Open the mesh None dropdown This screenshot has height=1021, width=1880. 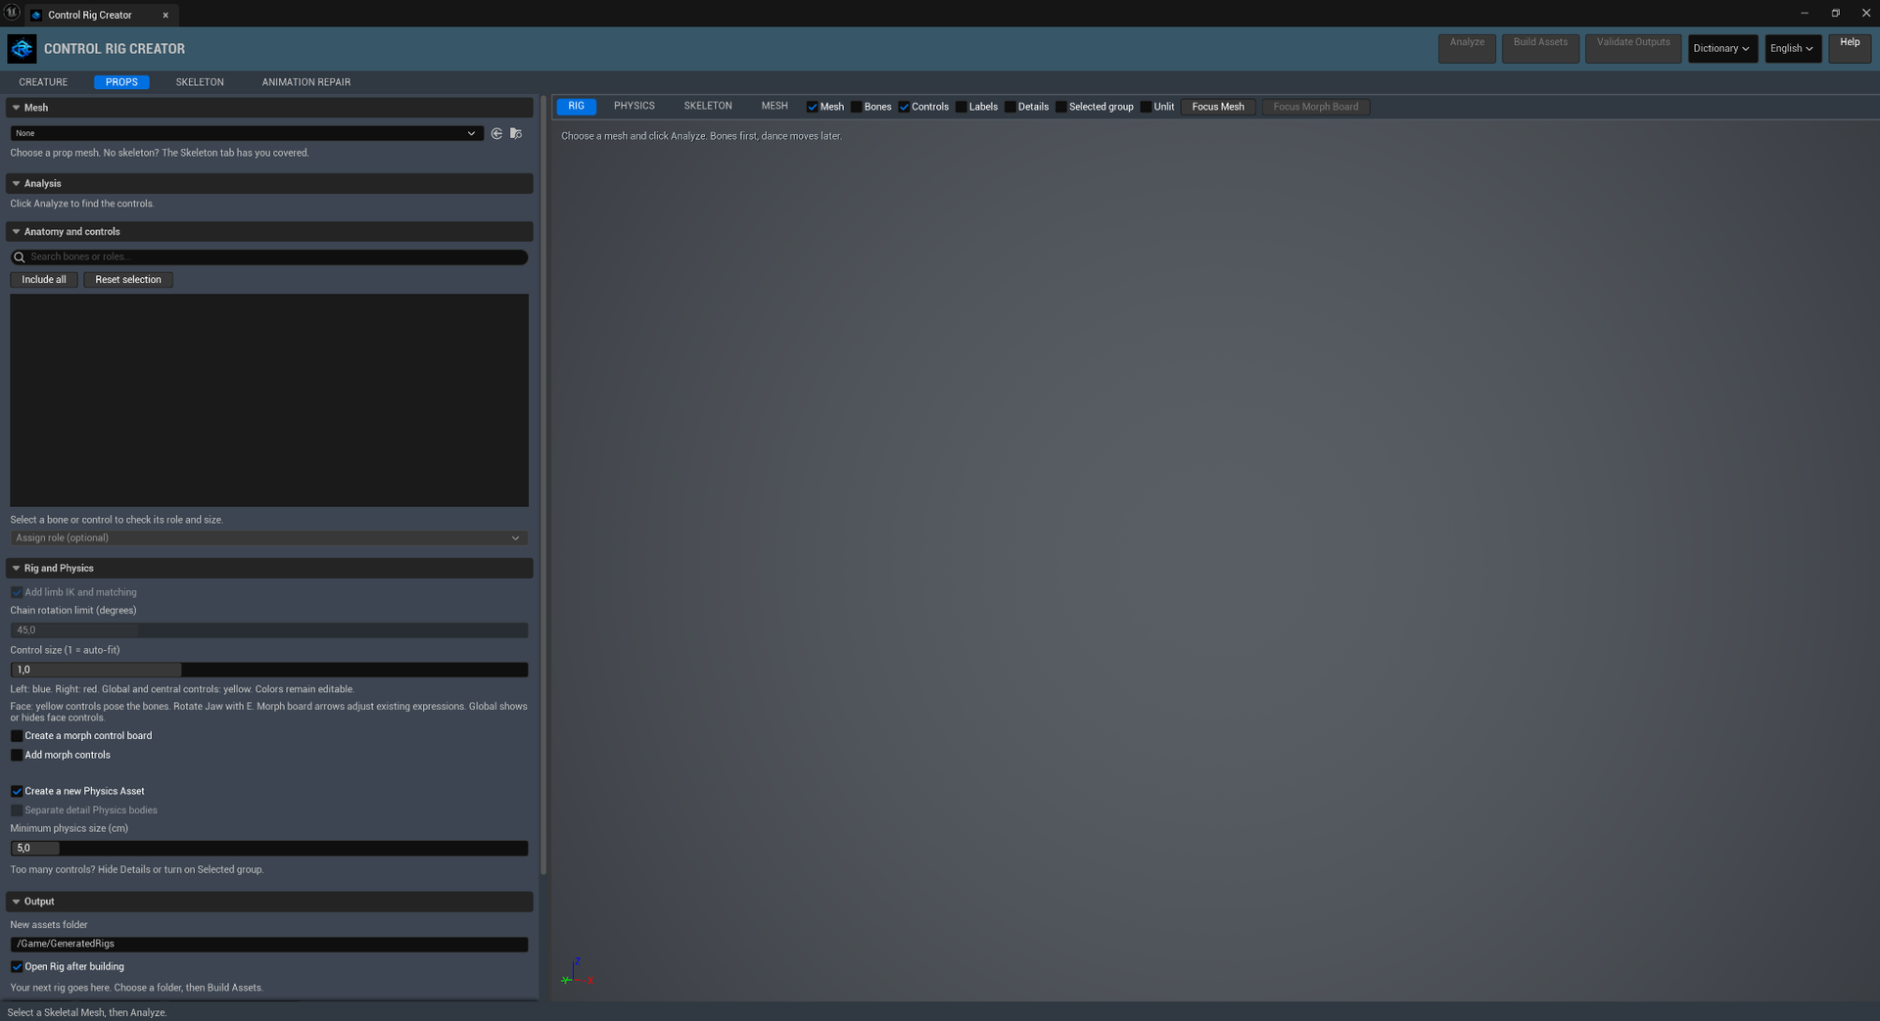(247, 133)
